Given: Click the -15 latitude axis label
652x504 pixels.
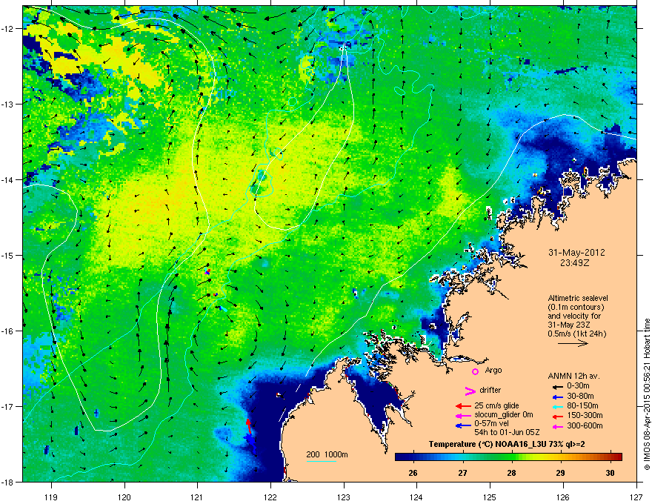Looking at the screenshot, I should pyautogui.click(x=8, y=255).
